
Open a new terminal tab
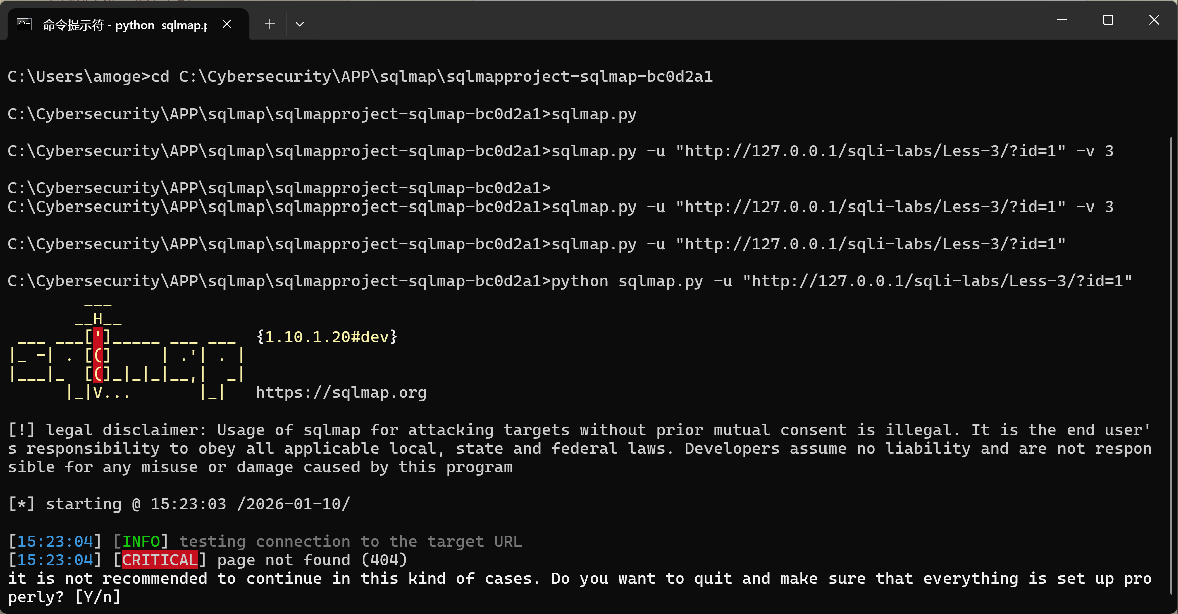[x=270, y=24]
